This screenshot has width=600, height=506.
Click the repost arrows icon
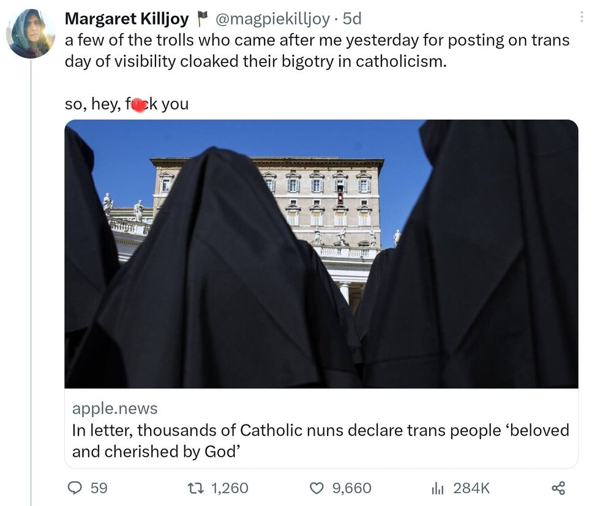197,488
